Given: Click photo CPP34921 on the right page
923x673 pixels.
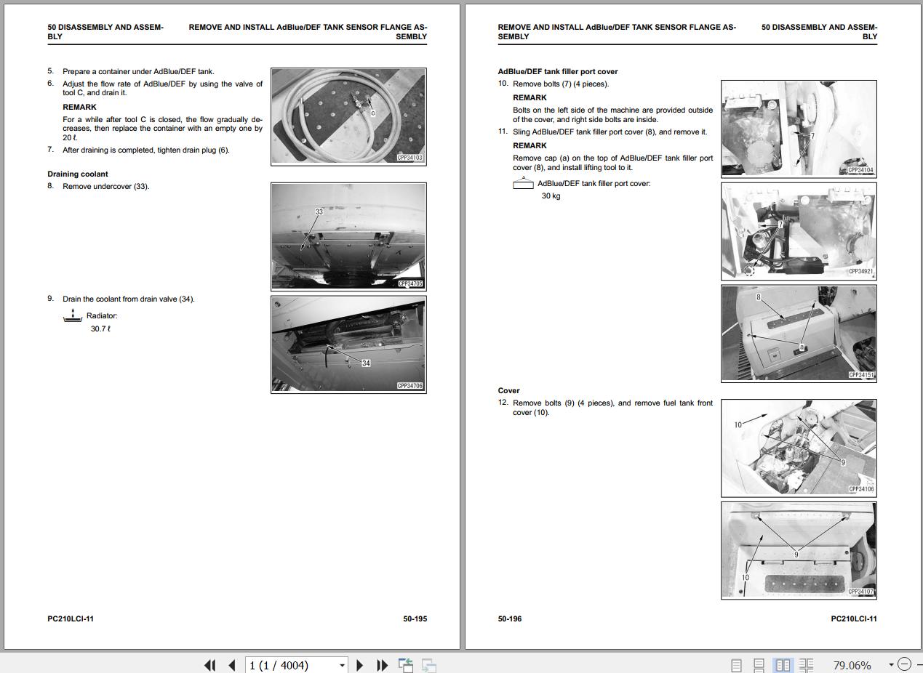Looking at the screenshot, I should coord(799,231).
